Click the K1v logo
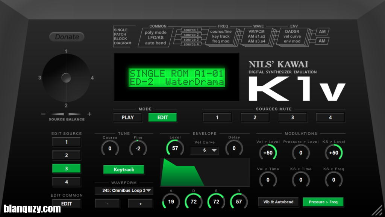Image resolution: width=385 pixels, height=217 pixels. point(297,89)
